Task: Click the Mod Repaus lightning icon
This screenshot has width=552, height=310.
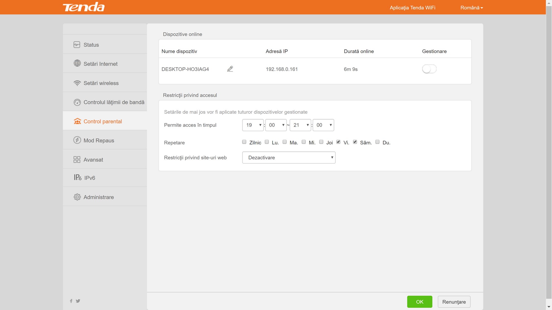Action: (x=77, y=140)
